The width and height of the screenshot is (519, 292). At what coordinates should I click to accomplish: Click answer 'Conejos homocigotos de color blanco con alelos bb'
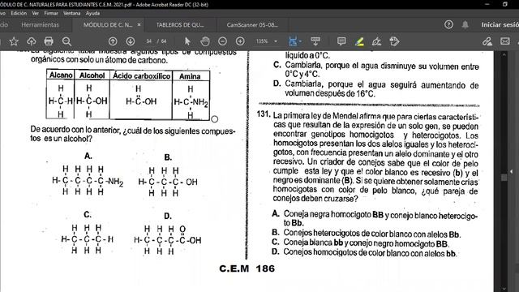pos(370,253)
